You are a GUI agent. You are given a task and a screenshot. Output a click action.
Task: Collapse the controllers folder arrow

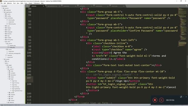coord(4,18)
